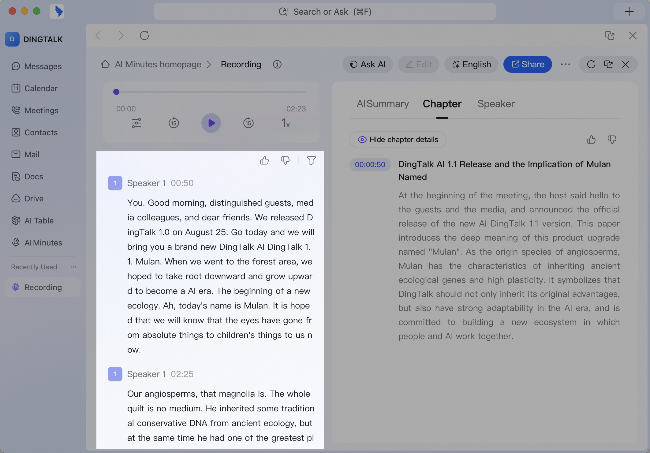Viewport: 650px width, 453px height.
Task: Rewind 15 seconds
Action: (174, 123)
